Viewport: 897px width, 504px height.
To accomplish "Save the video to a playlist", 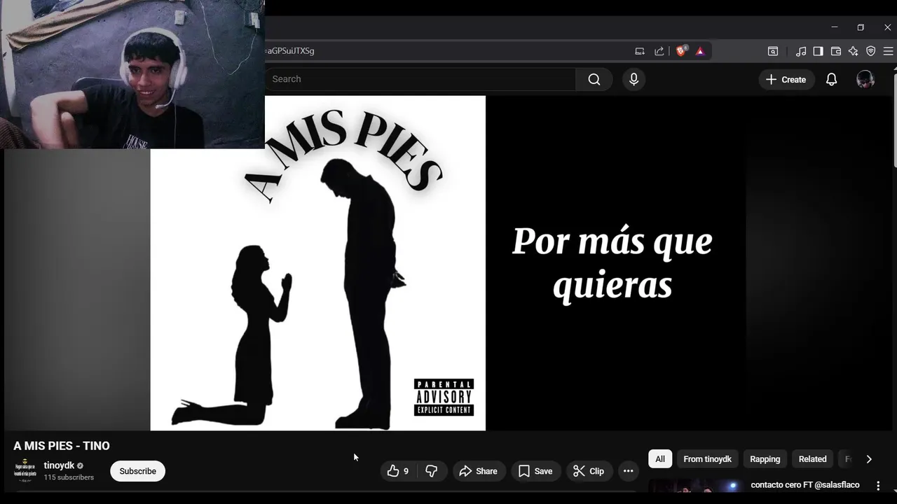I will coord(536,471).
